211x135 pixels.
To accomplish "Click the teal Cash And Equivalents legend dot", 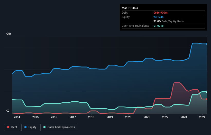I will coord(44,127).
